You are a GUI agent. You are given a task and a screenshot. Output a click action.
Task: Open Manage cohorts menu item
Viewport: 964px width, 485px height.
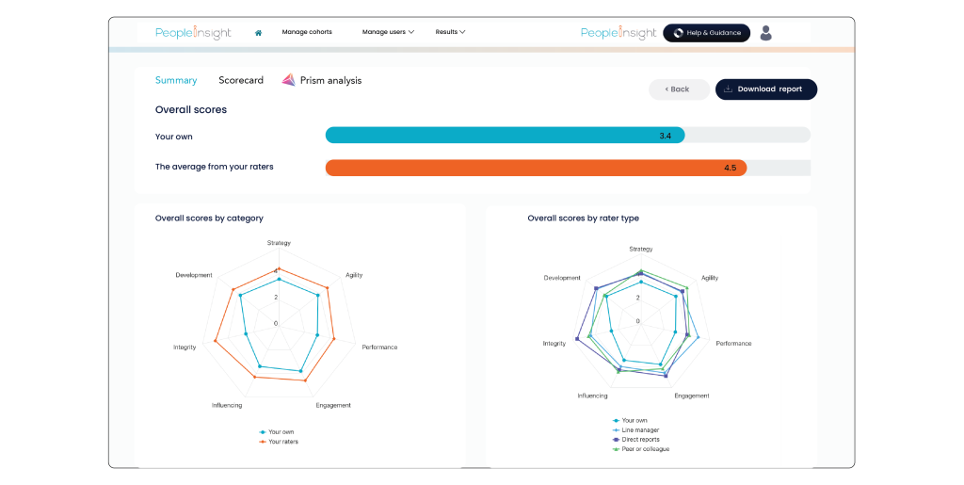pyautogui.click(x=307, y=32)
